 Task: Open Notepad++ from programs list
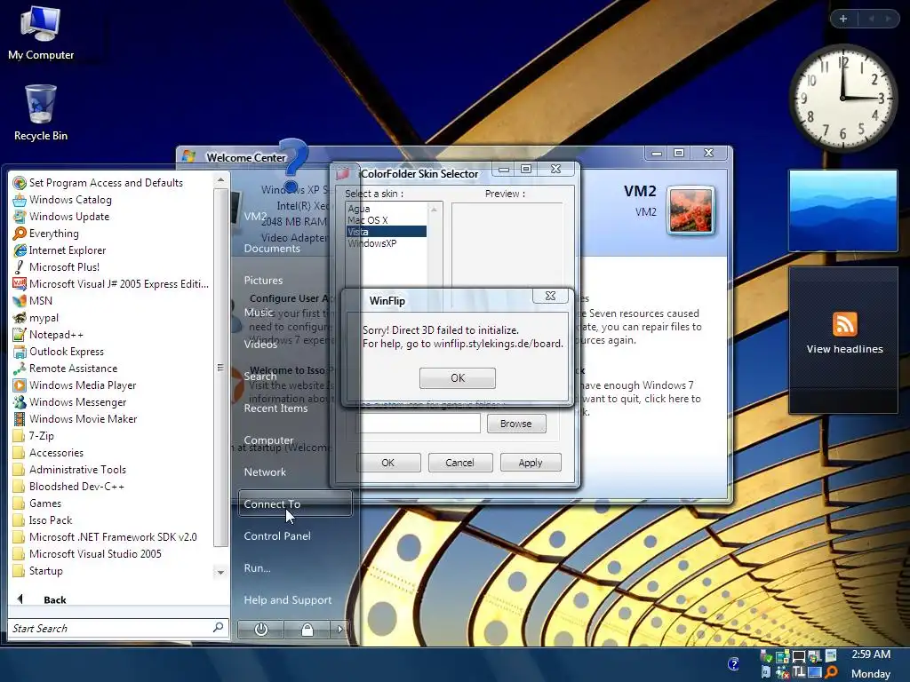pyautogui.click(x=48, y=335)
